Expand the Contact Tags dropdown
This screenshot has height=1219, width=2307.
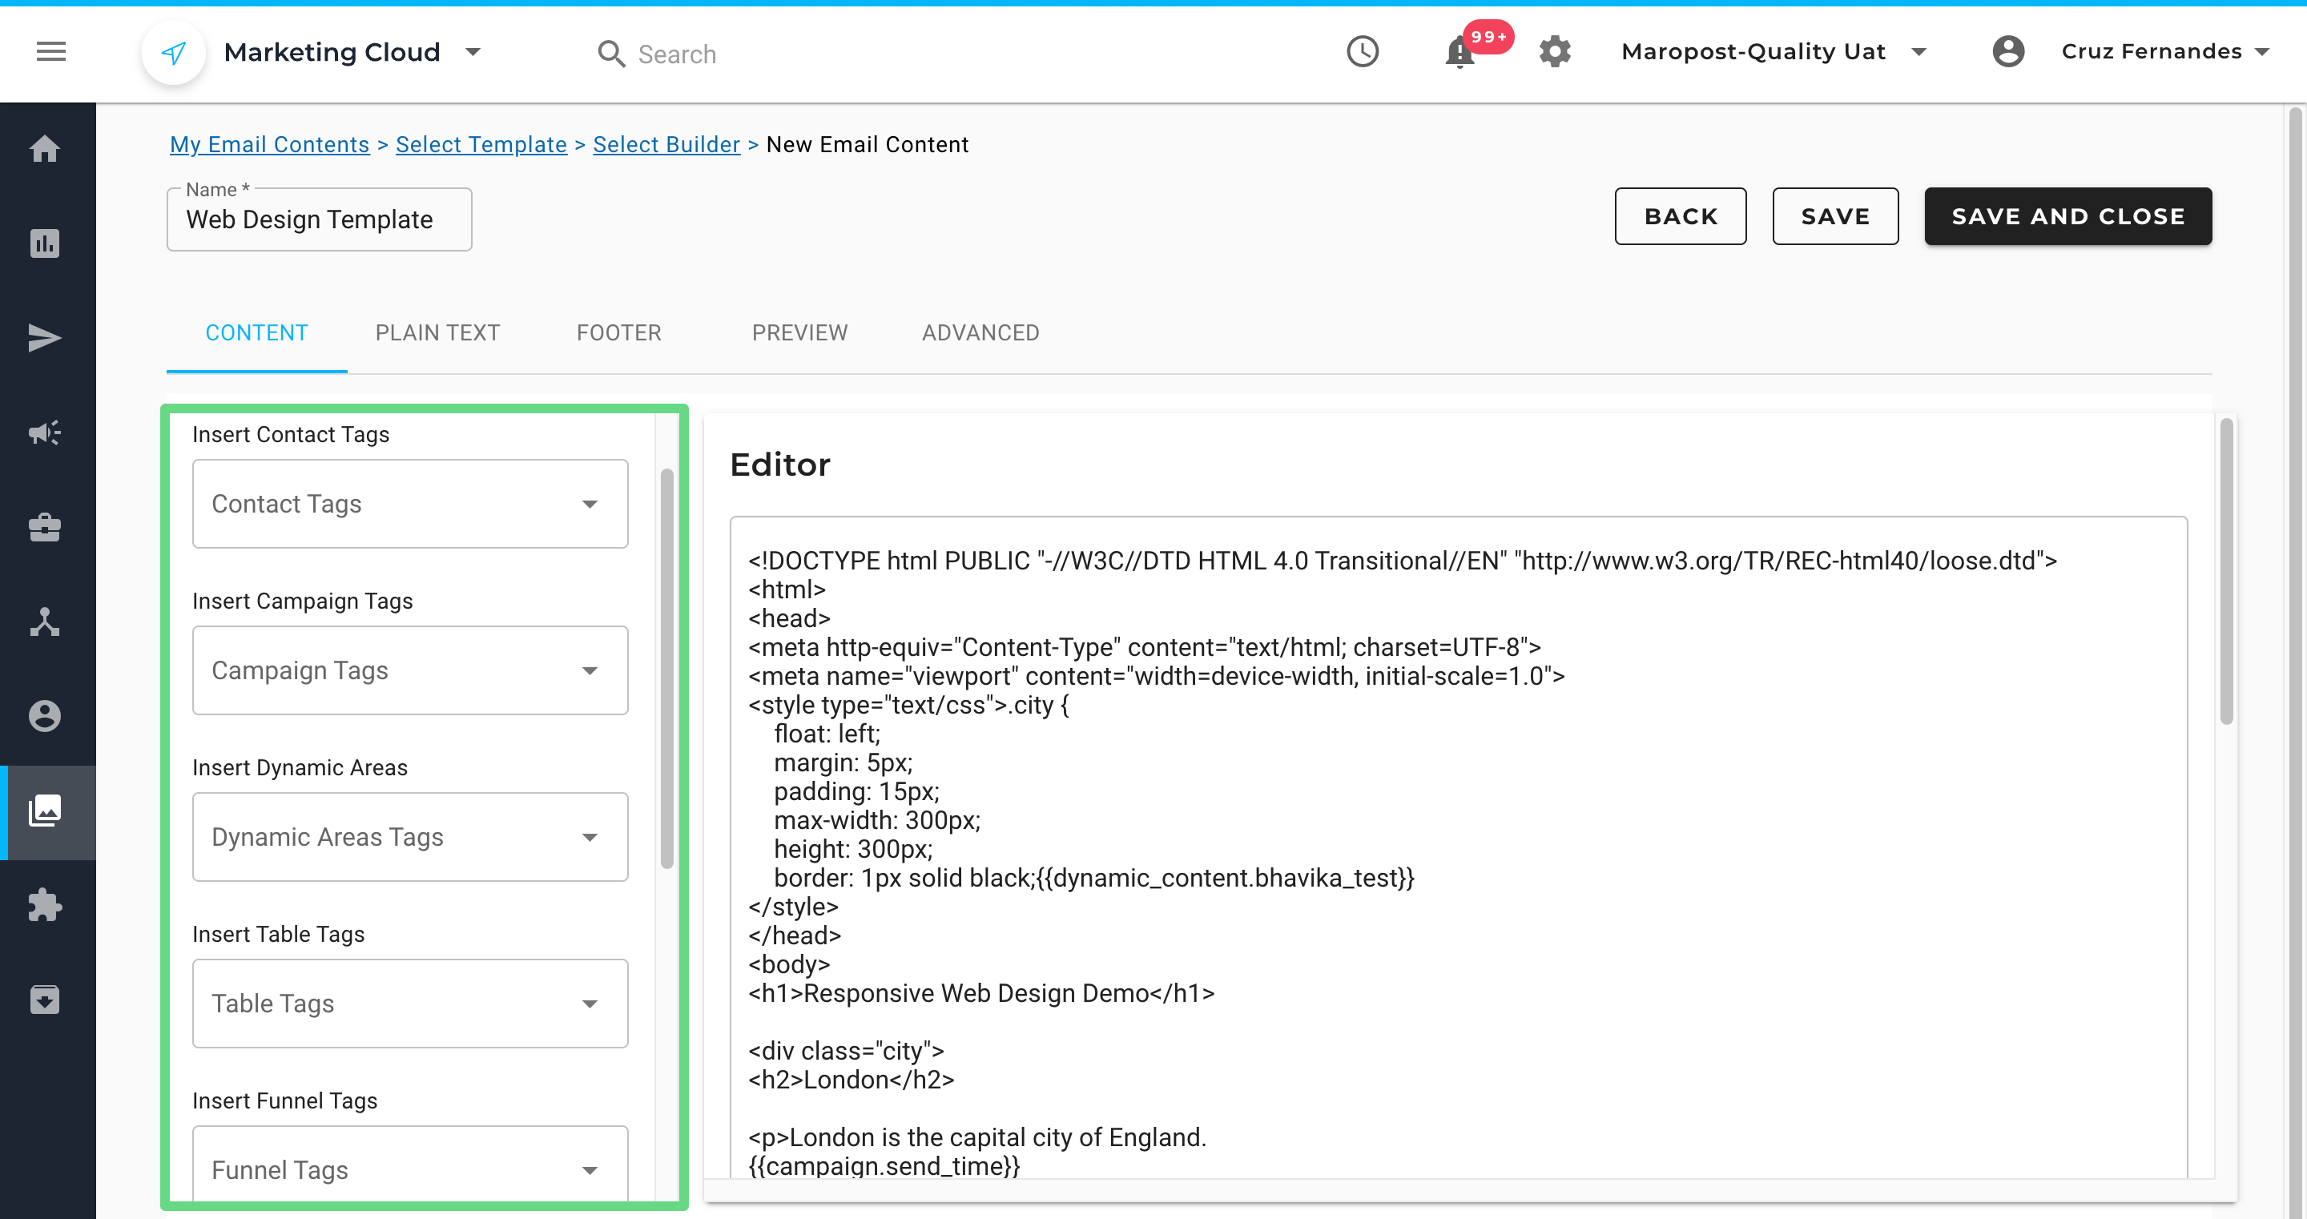point(410,505)
